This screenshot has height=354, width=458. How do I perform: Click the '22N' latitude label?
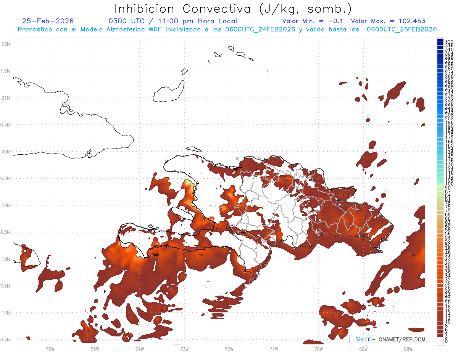(x=6, y=44)
